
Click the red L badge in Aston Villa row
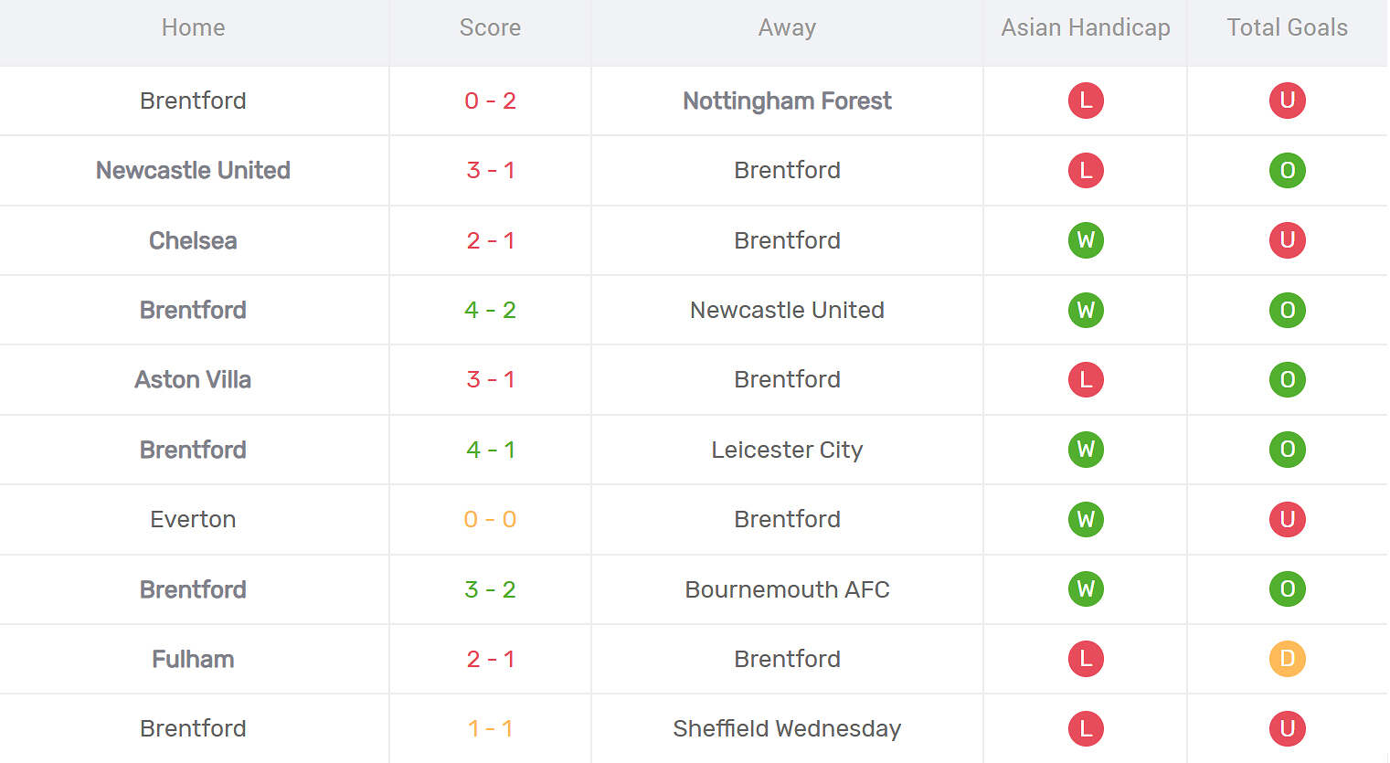1086,379
